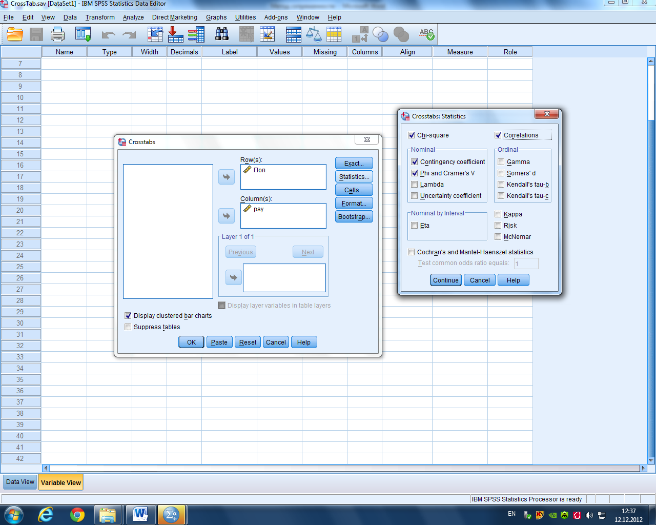This screenshot has width=656, height=525.
Task: Click OK in the Crosstabs dialog
Action: (191, 342)
